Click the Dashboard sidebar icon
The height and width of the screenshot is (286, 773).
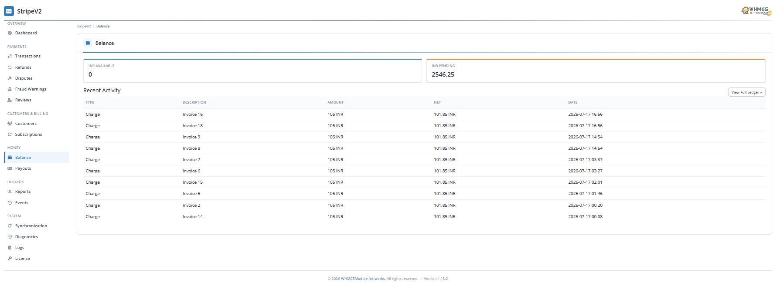pyautogui.click(x=10, y=33)
